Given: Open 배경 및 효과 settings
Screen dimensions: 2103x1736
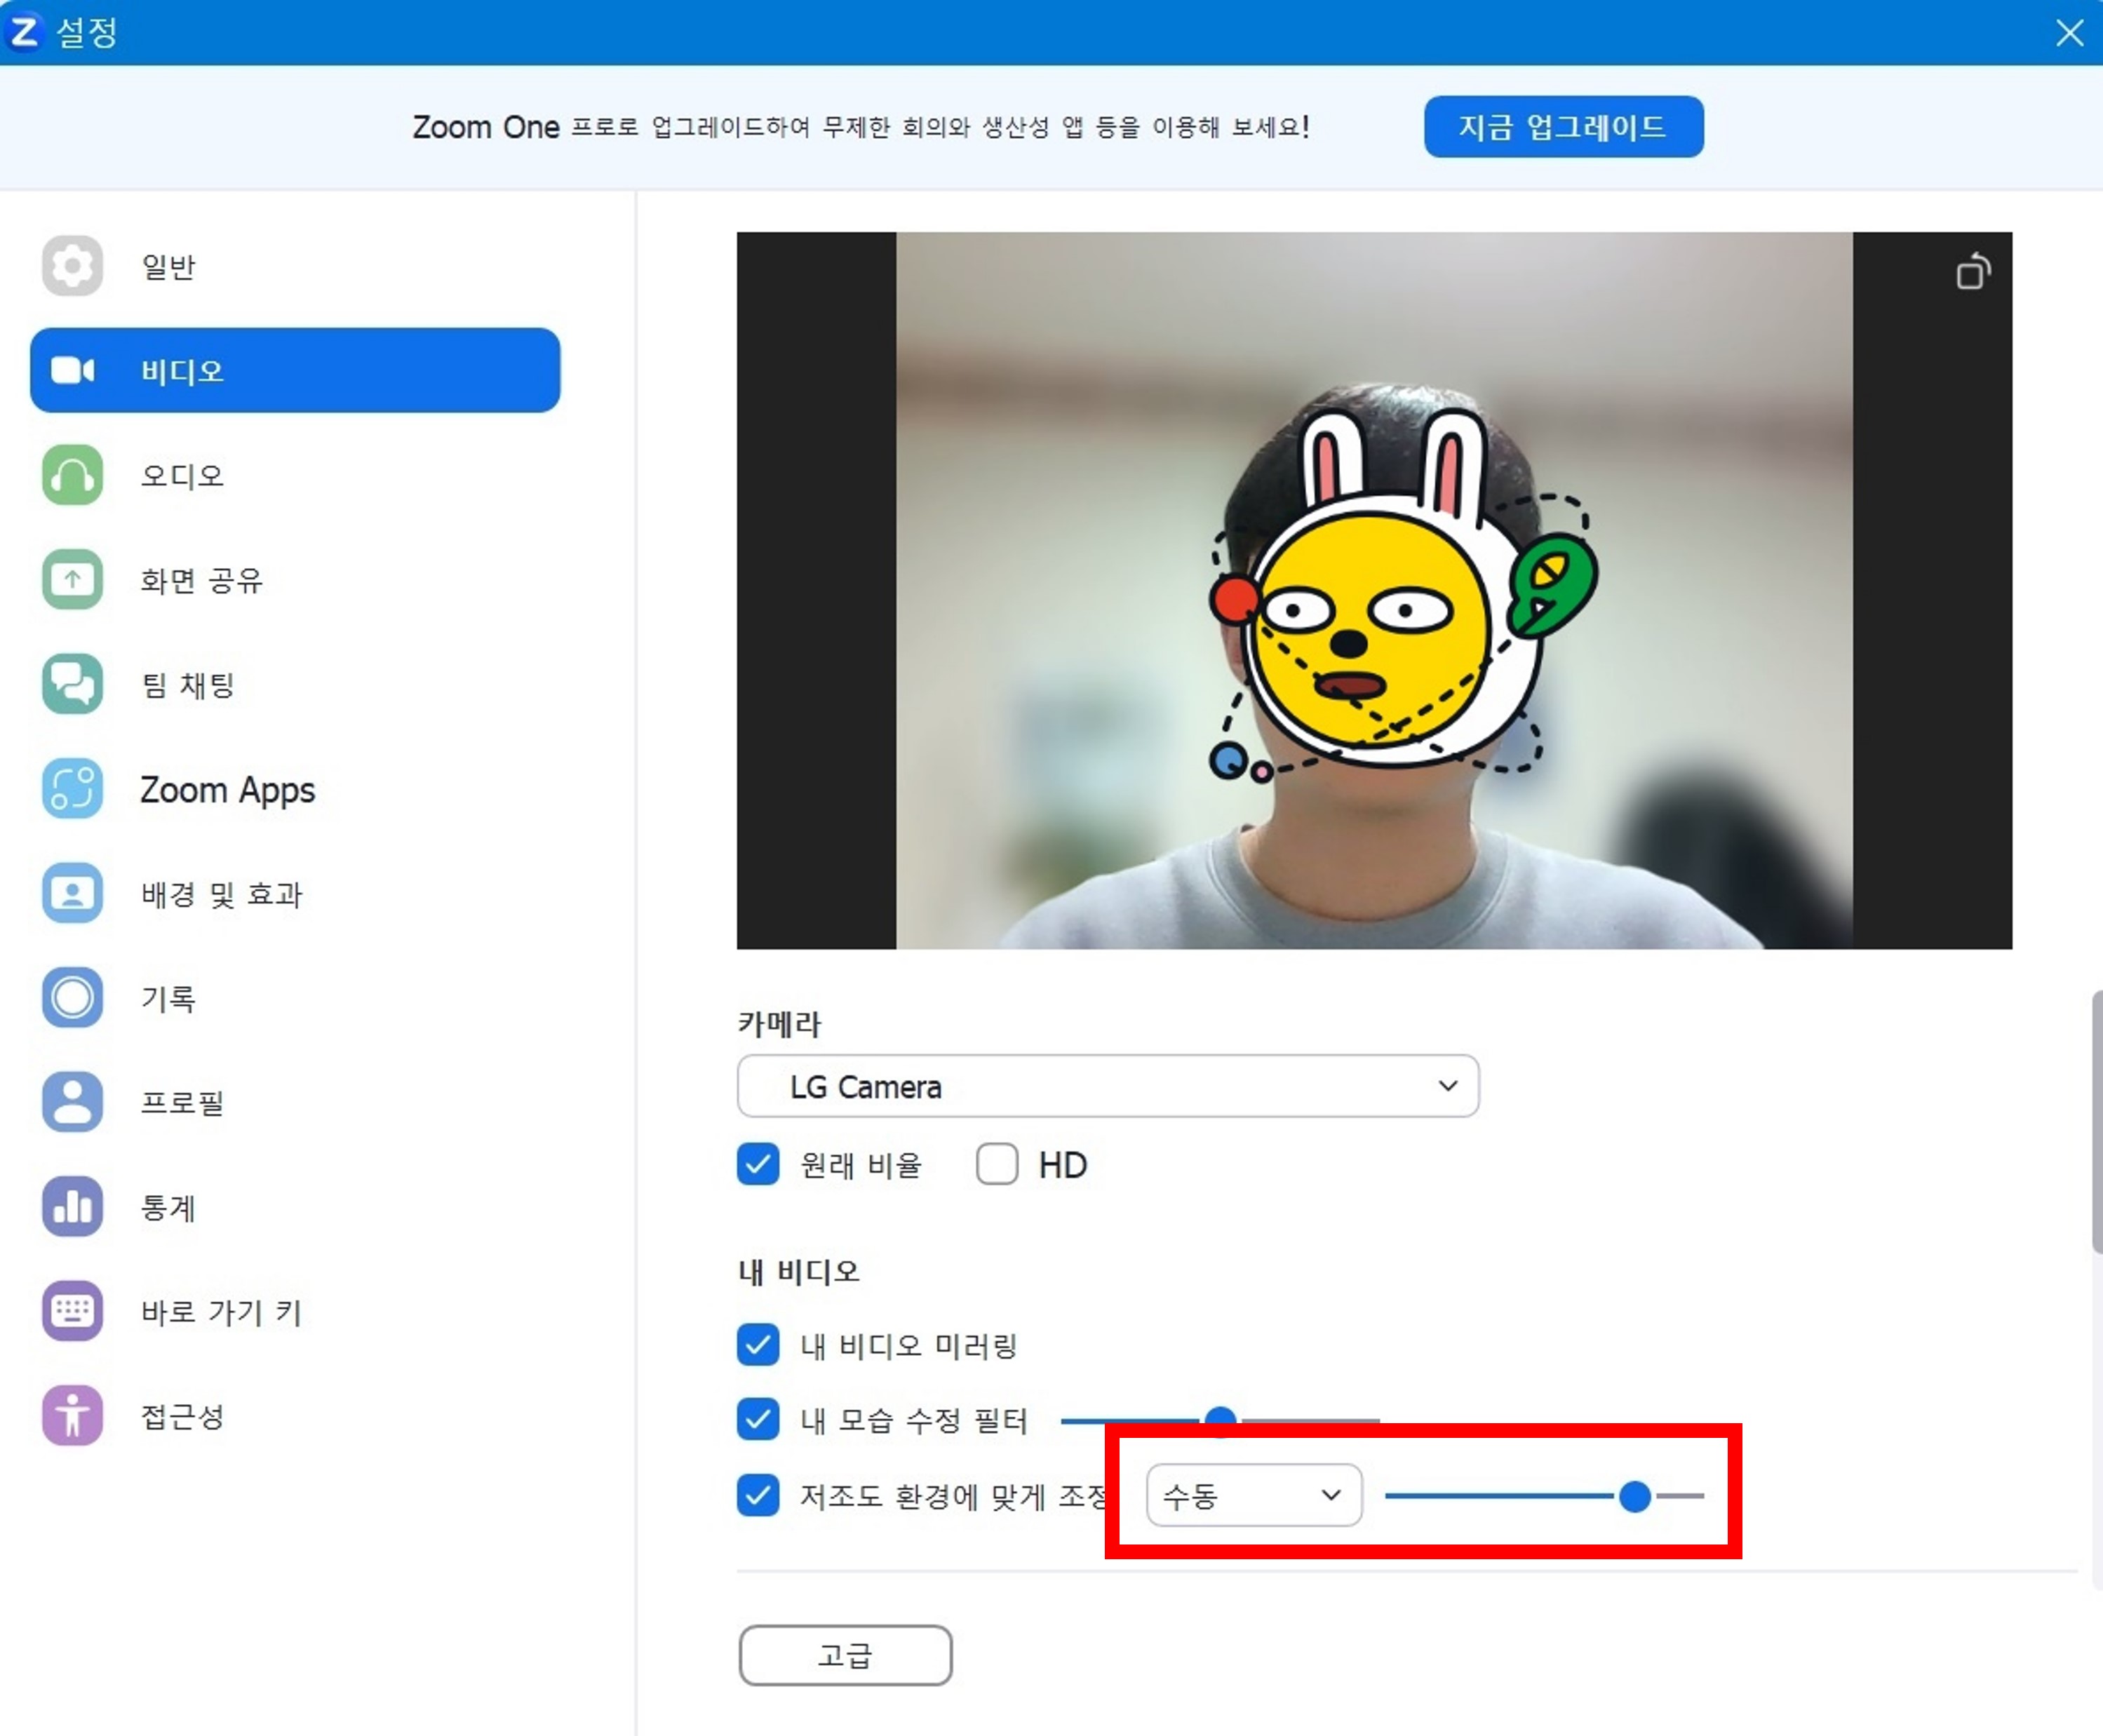Looking at the screenshot, I should pos(295,893).
